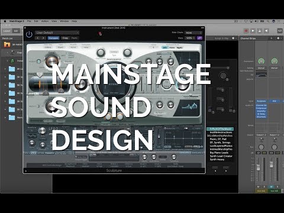
Task: Select mono keyboard mode in Sculpture
Action: click(172, 47)
